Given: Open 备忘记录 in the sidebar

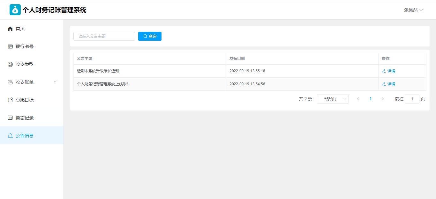Looking at the screenshot, I should coord(32,118).
